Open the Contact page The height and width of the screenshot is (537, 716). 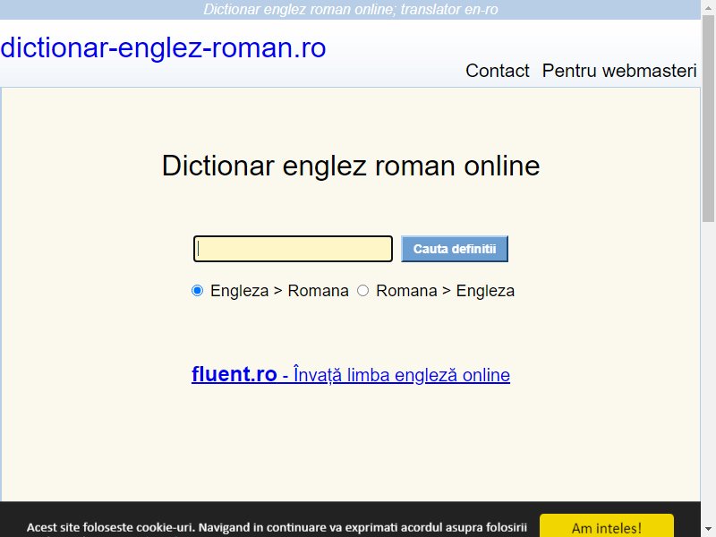tap(498, 71)
